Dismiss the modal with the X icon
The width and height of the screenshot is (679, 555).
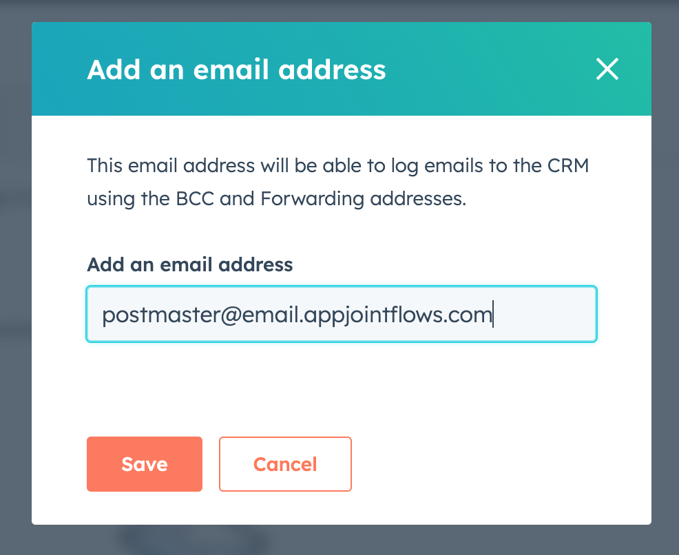click(x=607, y=70)
